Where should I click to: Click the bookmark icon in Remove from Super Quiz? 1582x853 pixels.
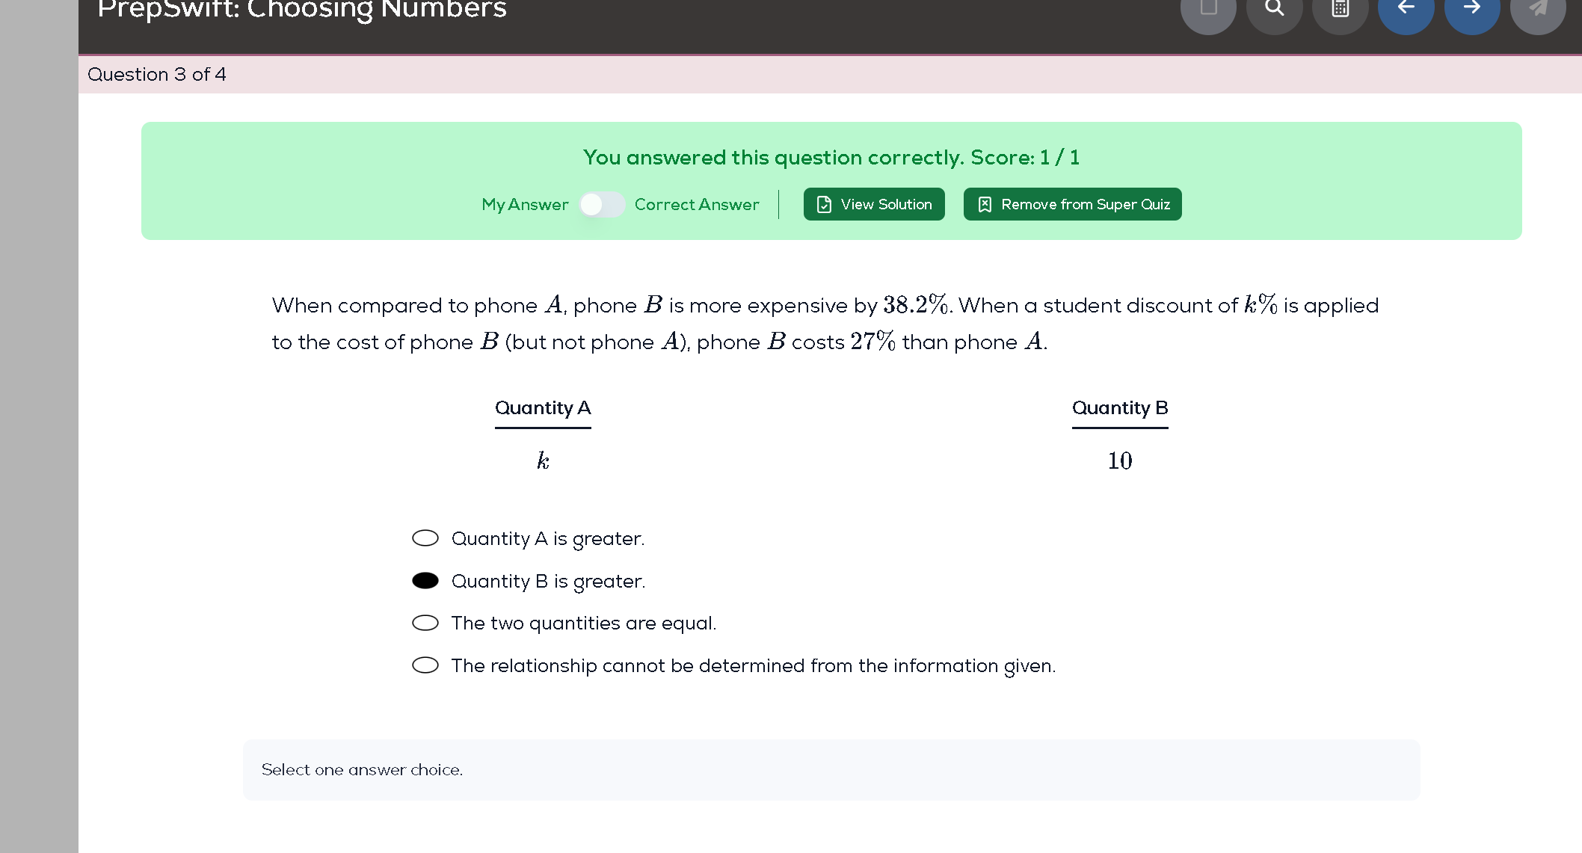pos(985,204)
